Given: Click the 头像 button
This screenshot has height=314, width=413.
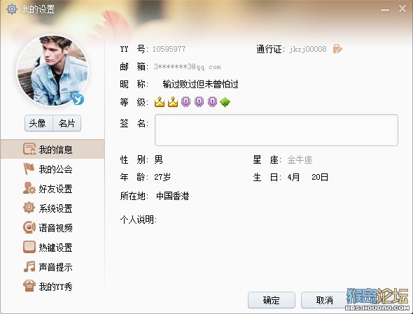Looking at the screenshot, I should [x=38, y=123].
